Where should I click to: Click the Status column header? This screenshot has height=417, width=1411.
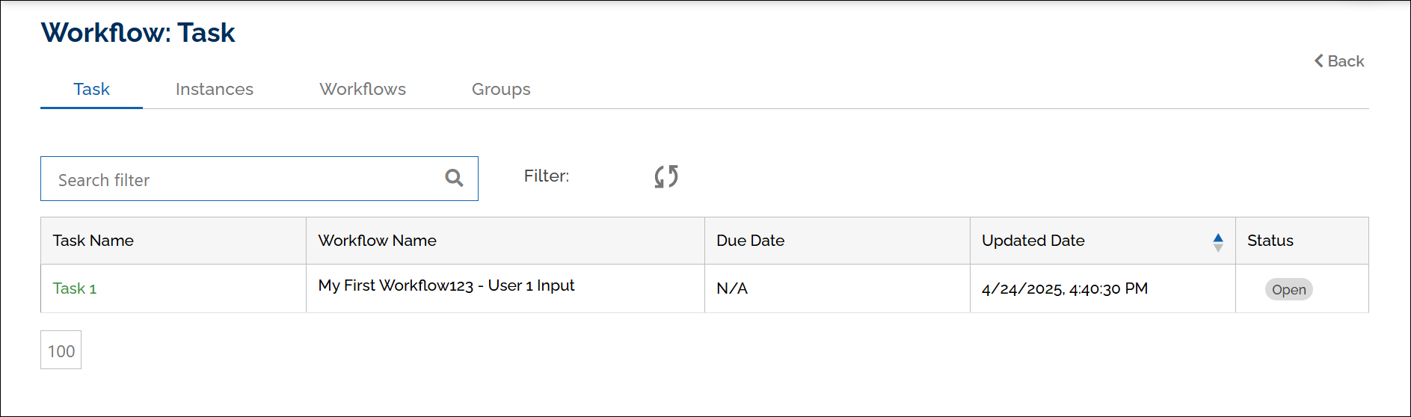pos(1270,241)
